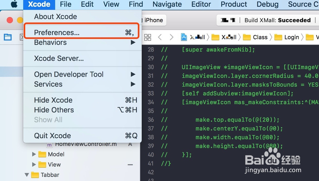
Task: Select the Class folder in jump bar
Action: 255,37
